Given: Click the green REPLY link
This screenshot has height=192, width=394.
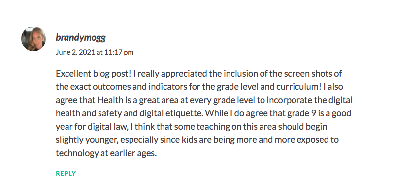Looking at the screenshot, I should (x=66, y=173).
